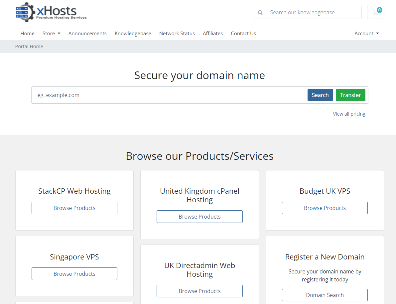Open the Knowledgebase page

click(x=133, y=33)
